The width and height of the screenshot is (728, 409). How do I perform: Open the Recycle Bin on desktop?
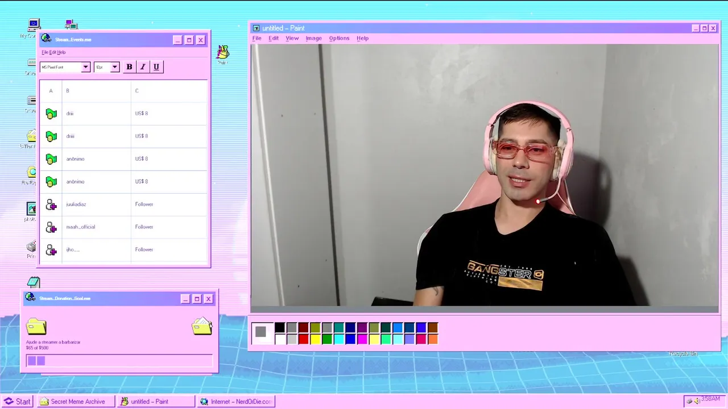(x=682, y=353)
